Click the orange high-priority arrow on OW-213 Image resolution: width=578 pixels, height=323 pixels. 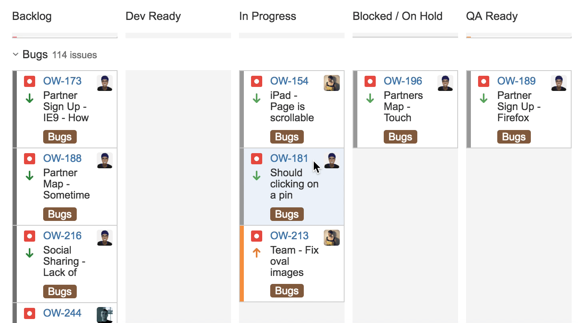(257, 253)
